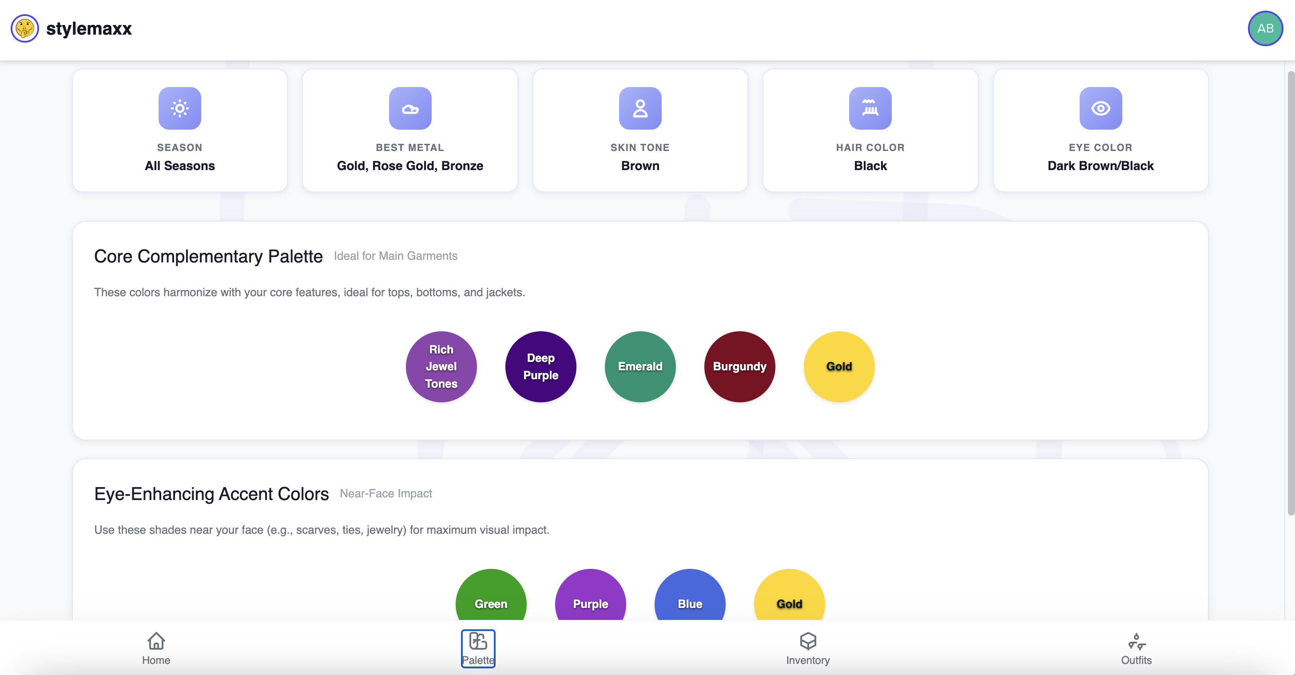Pick the Blue accent color circle
The image size is (1295, 675).
coord(690,598)
